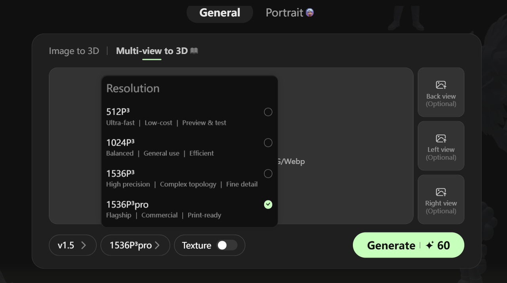Click the Right view image upload icon
Screen dimensions: 507x283
pyautogui.click(x=441, y=191)
